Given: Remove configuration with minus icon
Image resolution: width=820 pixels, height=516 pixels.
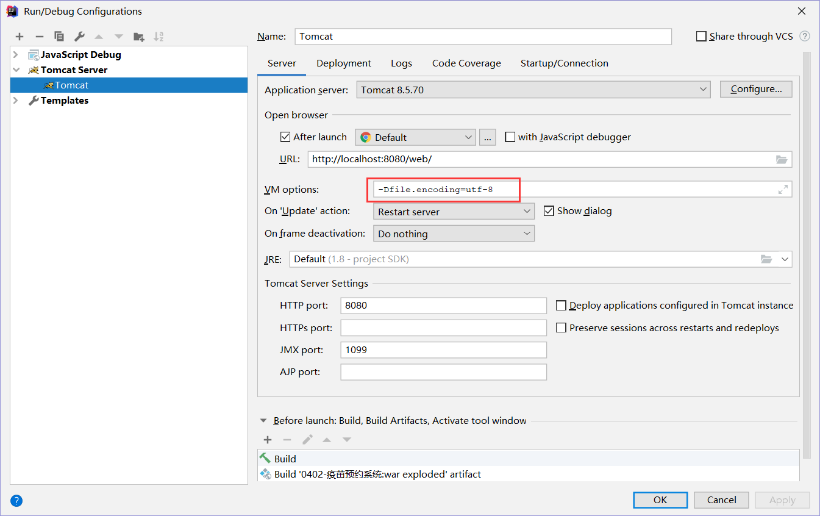Looking at the screenshot, I should (39, 37).
